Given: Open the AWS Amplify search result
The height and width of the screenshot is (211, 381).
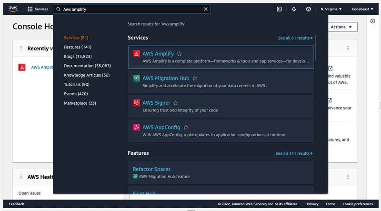Looking at the screenshot, I should [x=221, y=57].
